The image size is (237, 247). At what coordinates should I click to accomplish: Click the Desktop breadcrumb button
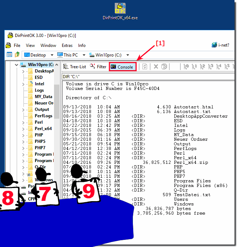pyautogui.click(x=35, y=55)
